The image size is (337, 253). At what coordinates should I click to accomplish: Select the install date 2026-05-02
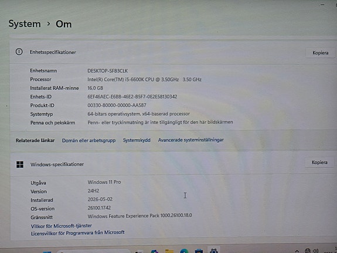[x=100, y=199]
